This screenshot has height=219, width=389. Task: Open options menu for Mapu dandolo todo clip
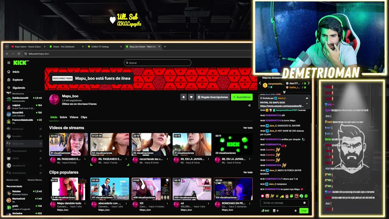(85, 203)
